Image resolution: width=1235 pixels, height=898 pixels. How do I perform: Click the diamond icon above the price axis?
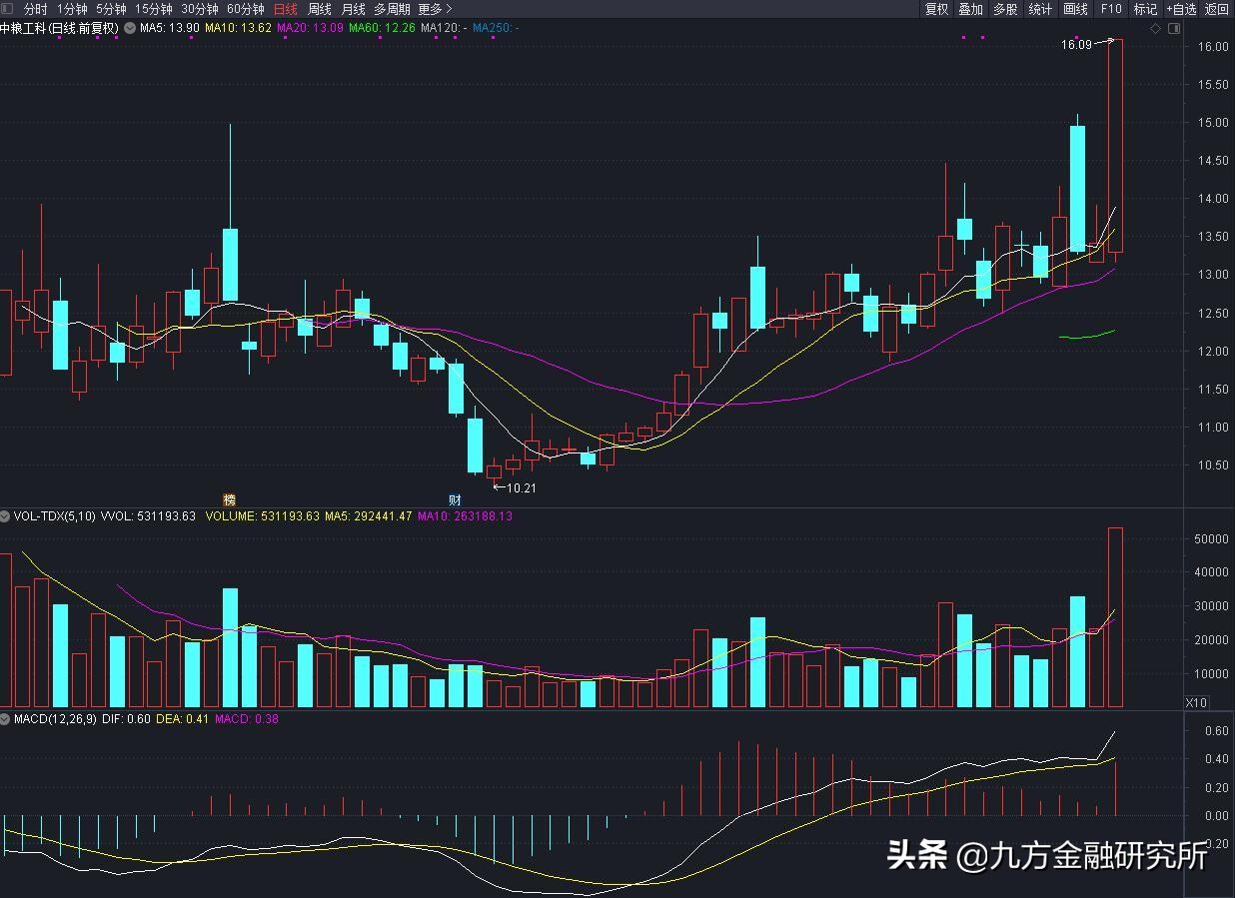pos(1156,28)
